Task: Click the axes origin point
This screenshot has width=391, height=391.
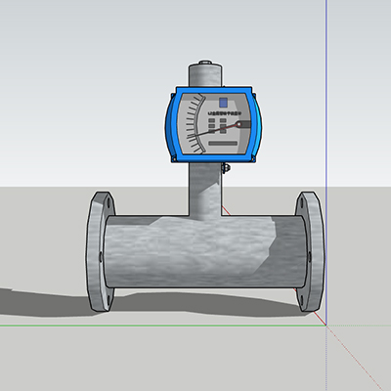Action: 326,325
